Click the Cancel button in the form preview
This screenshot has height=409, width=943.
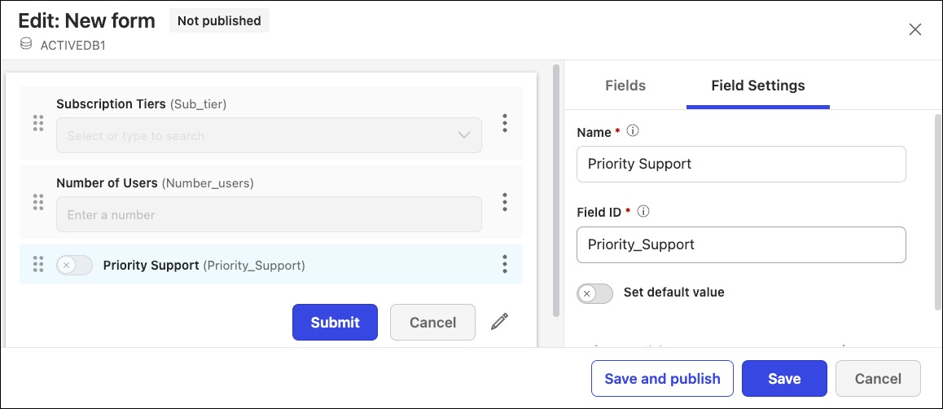[x=432, y=323]
